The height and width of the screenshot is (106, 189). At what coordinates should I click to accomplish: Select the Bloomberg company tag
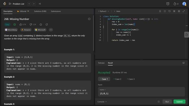[x=11, y=30]
